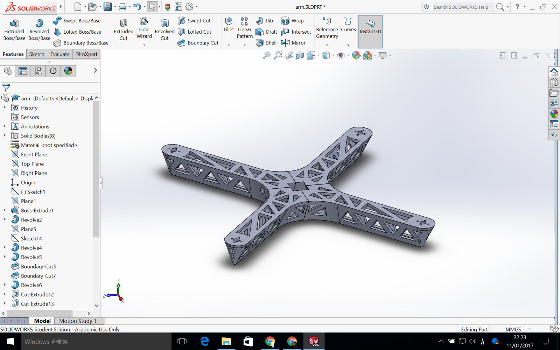Select Sketch14 in feature tree
Viewport: 560px width, 350px height.
(31, 238)
